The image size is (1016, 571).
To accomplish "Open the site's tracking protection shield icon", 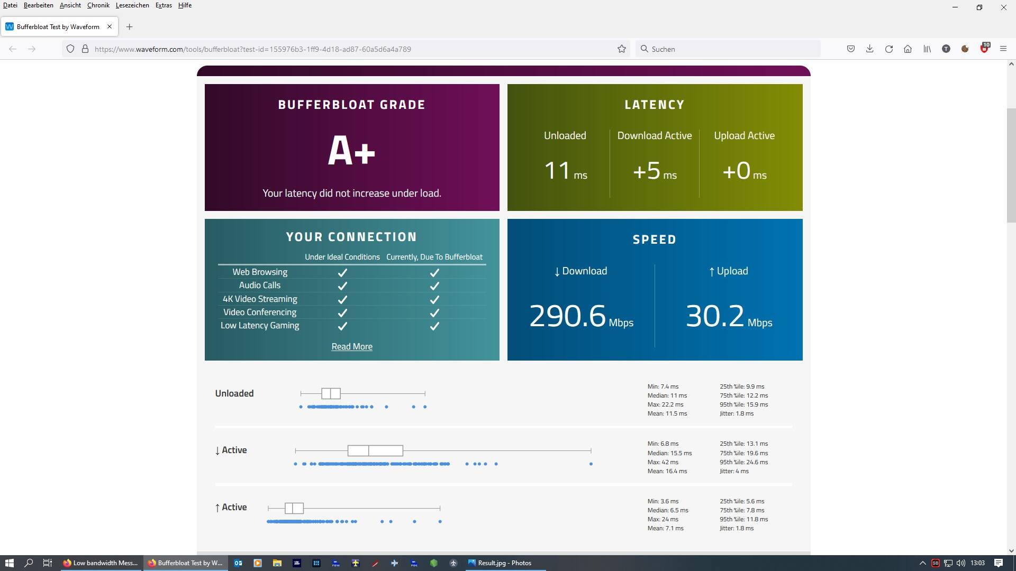I will pyautogui.click(x=70, y=49).
